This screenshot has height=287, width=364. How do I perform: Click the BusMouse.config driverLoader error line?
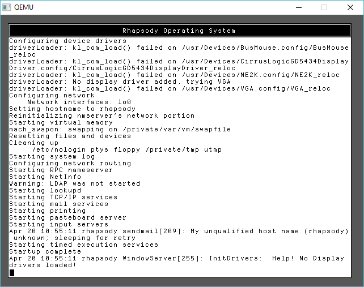[179, 48]
